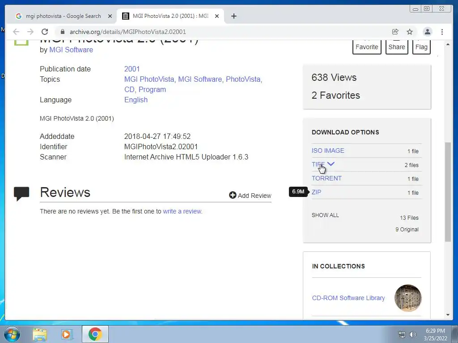This screenshot has height=343, width=458.
Task: Click the 2 Favorites text
Action: (x=335, y=95)
